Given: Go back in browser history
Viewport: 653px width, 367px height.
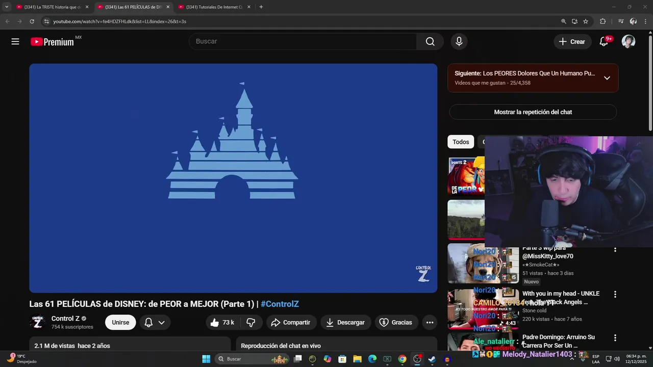Looking at the screenshot, I should pyautogui.click(x=7, y=21).
